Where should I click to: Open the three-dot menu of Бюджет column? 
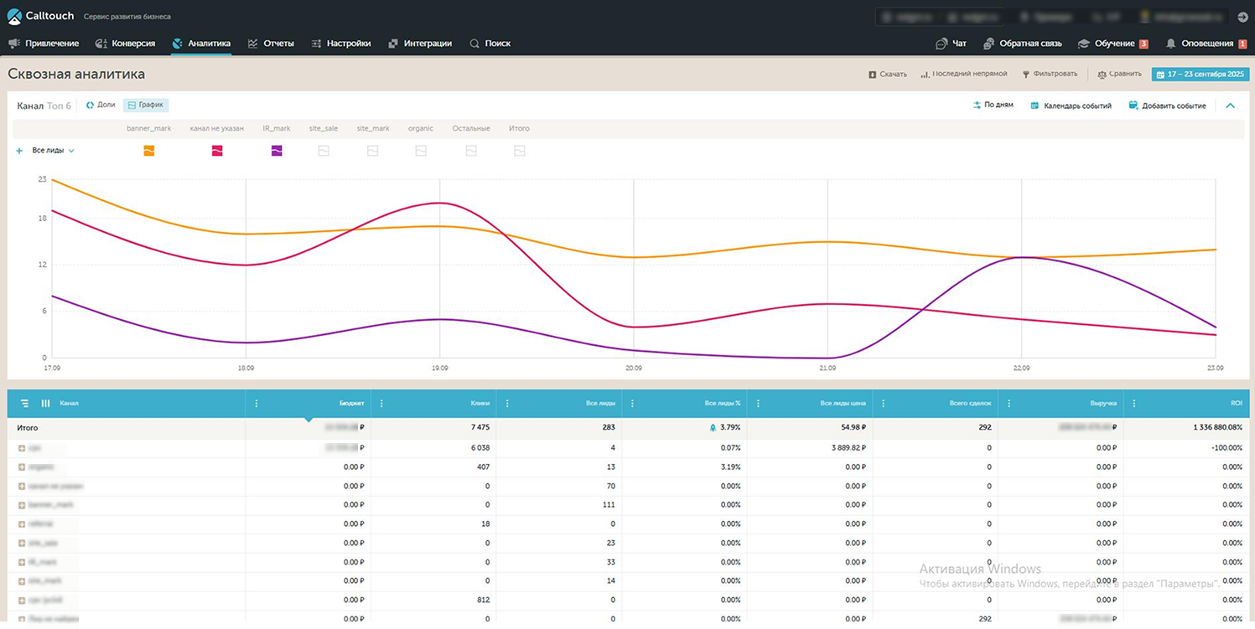(x=257, y=404)
